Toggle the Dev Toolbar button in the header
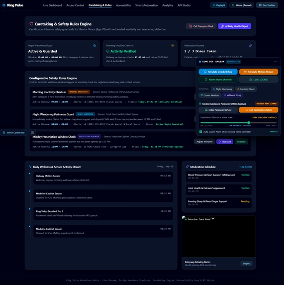Viewport: 284px width, 285px height. pos(267,5)
